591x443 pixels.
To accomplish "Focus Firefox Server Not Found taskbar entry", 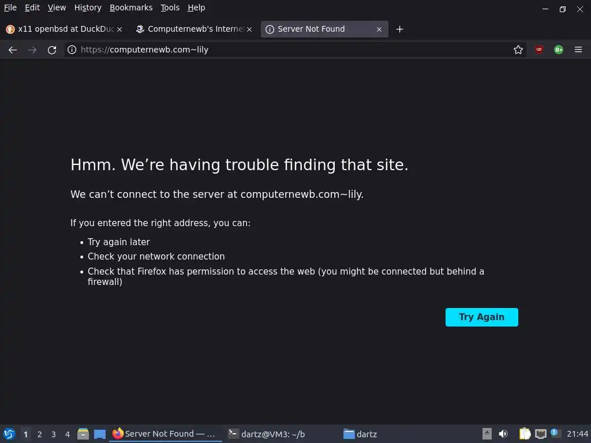I will coord(166,434).
